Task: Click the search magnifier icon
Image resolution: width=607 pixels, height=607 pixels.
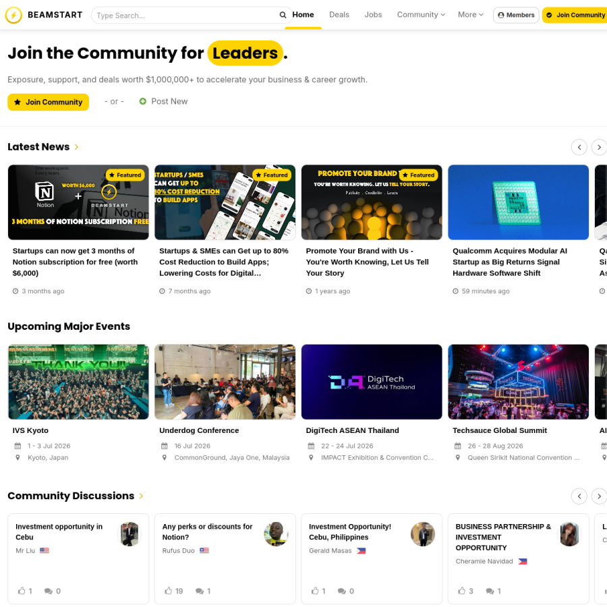Action: tap(283, 15)
